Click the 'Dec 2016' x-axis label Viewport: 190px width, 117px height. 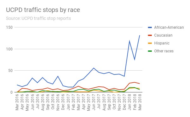[63, 102]
